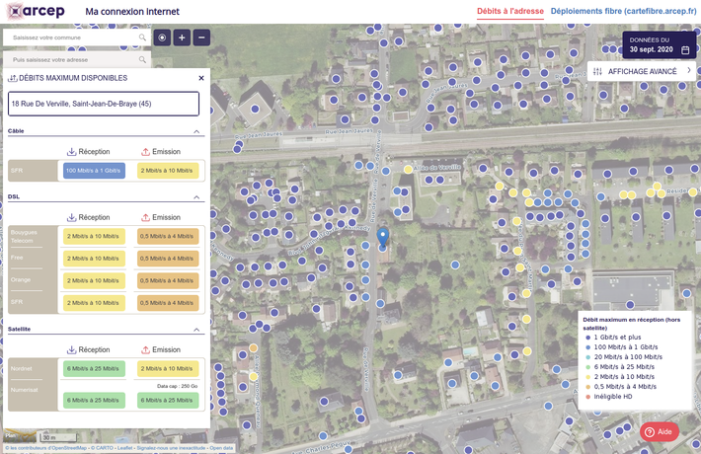Viewport: 701px width, 454px height.
Task: Click the yellow marker near Allée de Verville label
Action: (408, 170)
